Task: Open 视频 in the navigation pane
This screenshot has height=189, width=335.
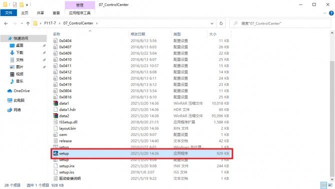Action: pyautogui.click(x=20, y=74)
